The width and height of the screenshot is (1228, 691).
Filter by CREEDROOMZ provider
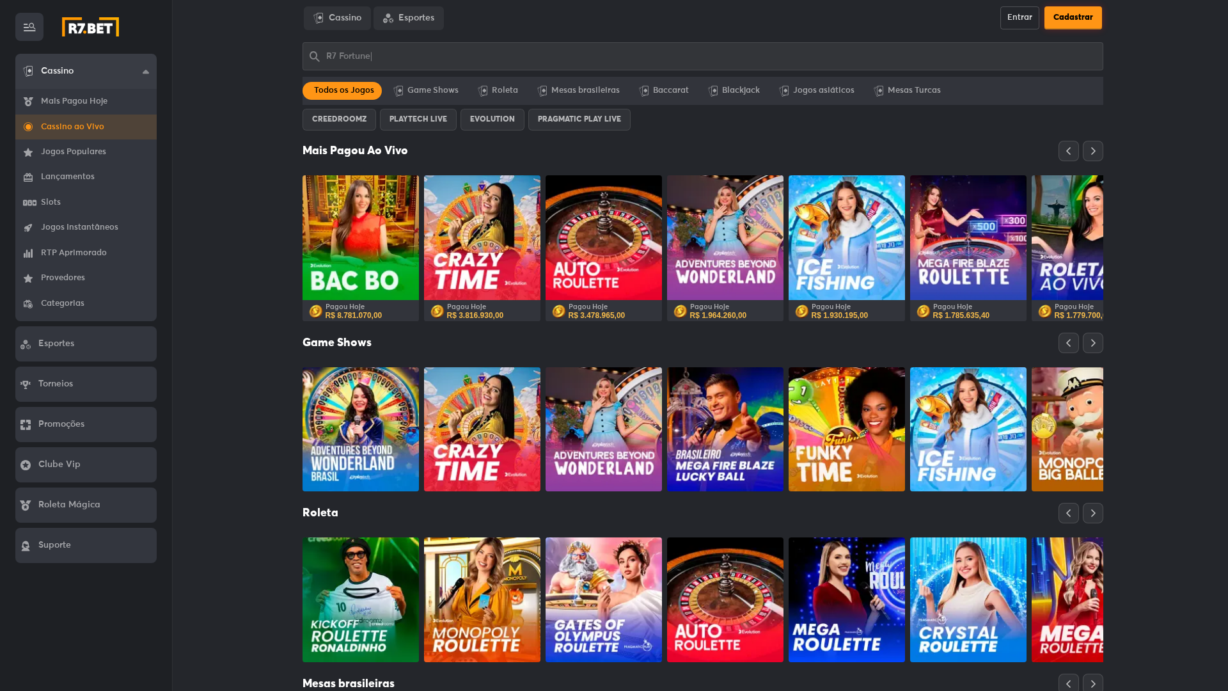point(339,120)
